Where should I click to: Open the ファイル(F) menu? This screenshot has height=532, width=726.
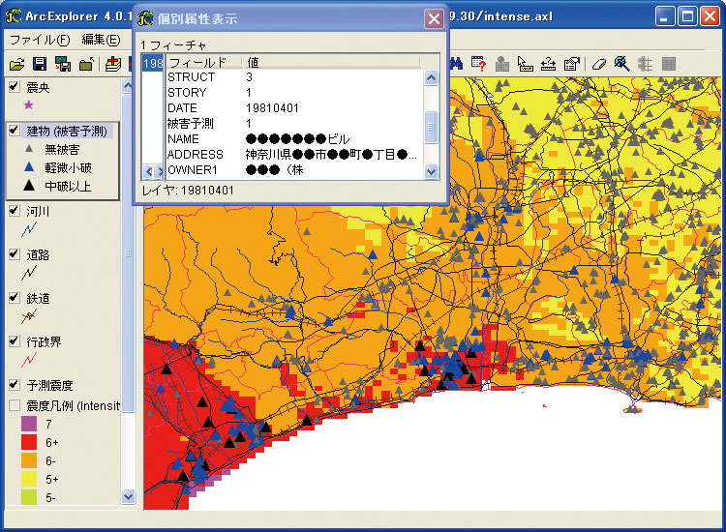click(x=40, y=40)
